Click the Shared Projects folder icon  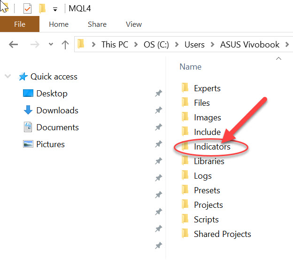pos(185,234)
